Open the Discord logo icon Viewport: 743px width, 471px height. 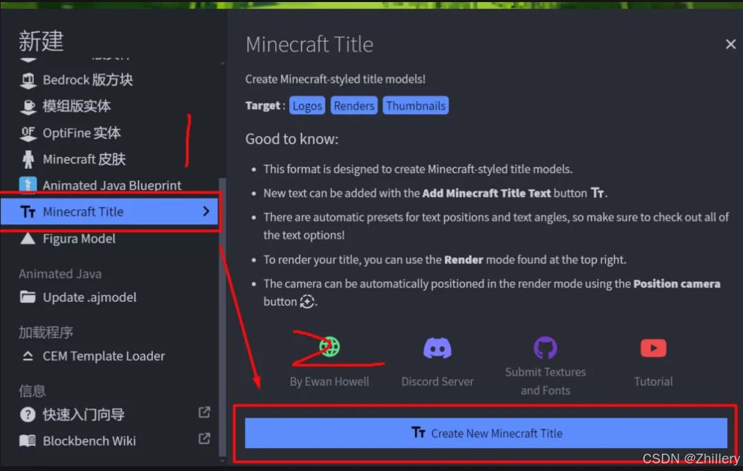(437, 348)
